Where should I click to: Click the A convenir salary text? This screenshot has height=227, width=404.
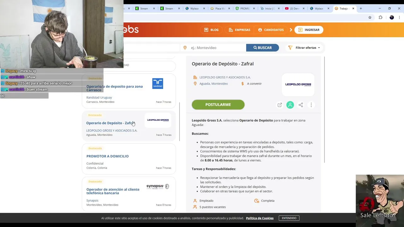point(254,84)
